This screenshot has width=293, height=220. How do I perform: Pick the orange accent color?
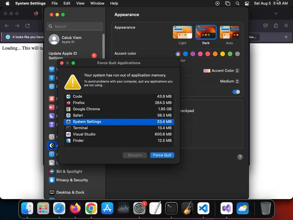pyautogui.click(x=215, y=54)
